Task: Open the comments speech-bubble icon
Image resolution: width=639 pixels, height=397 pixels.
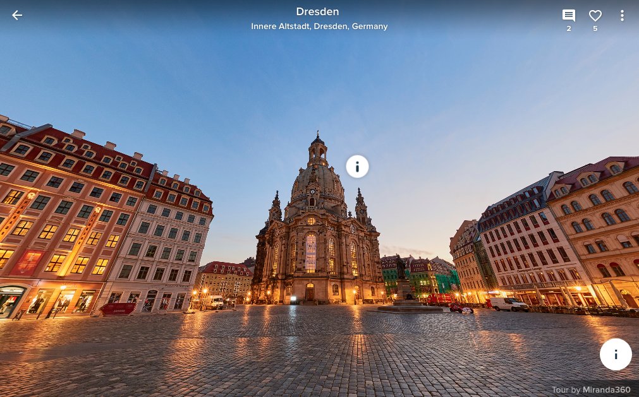Action: 568,15
